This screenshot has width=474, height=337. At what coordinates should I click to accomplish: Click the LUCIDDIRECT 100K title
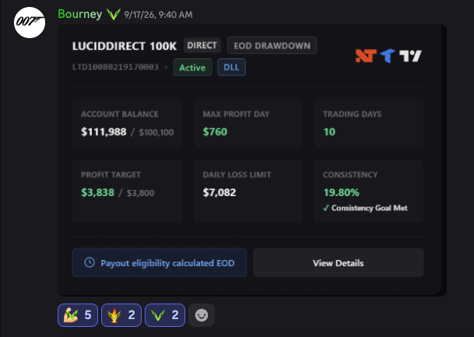pos(125,46)
